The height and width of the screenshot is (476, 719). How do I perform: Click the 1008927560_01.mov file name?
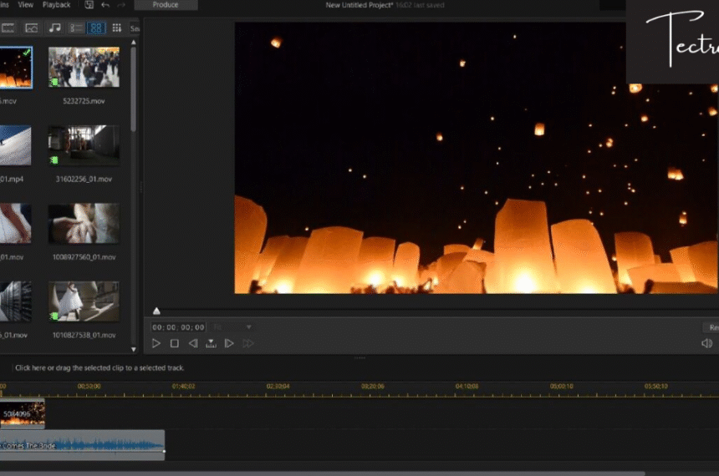[x=84, y=257]
